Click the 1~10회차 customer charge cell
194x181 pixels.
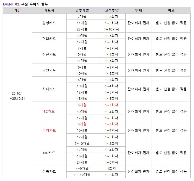112,29
